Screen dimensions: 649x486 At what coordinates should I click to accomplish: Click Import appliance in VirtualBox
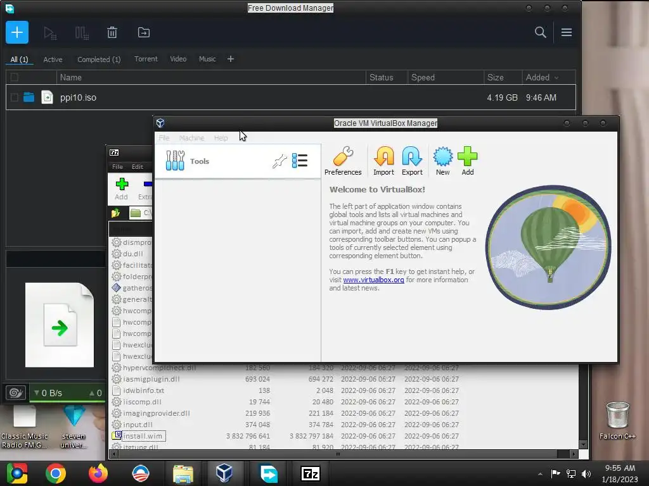click(383, 161)
